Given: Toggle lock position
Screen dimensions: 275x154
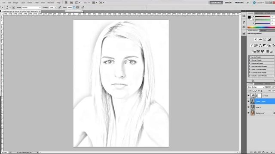Looking at the screenshot, I should click(x=259, y=91).
